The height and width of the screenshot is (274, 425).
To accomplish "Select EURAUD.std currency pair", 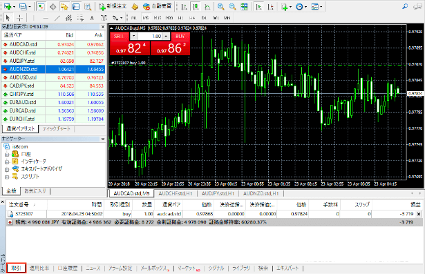I will tap(53, 103).
